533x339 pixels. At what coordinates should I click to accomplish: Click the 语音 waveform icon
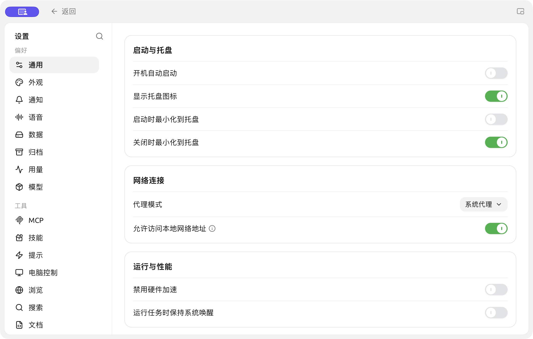click(x=19, y=117)
